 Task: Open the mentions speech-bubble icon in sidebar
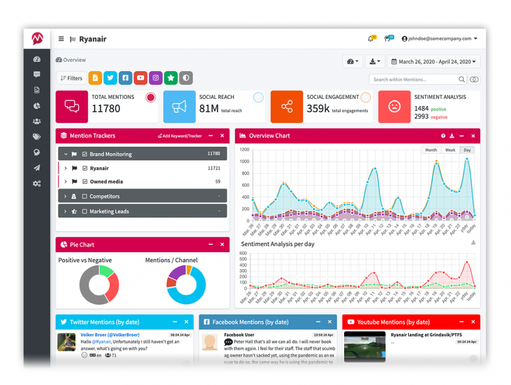point(37,74)
